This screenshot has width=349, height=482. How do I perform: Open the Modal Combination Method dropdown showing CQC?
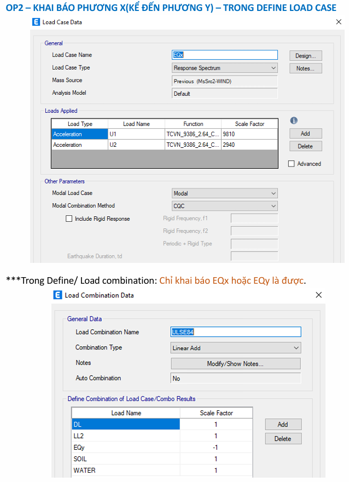272,205
